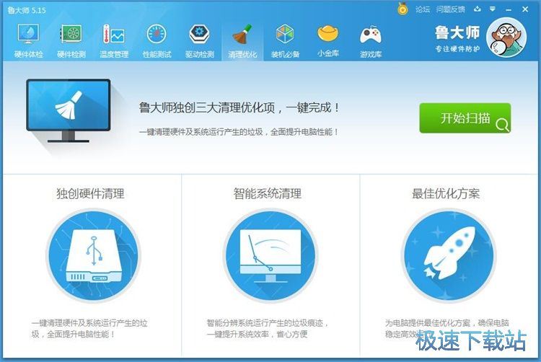Open the 小金库 gold ingot icon
The image size is (541, 362).
328,40
